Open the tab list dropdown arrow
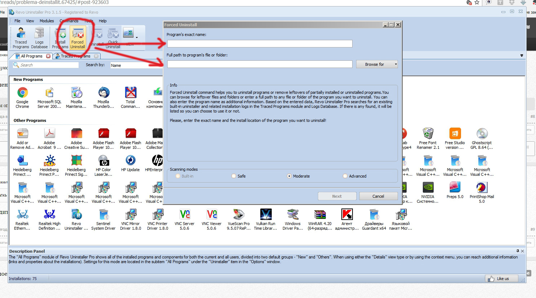 tap(522, 56)
